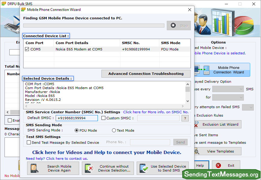
Task: Open the pause every SMS count dropdown
Action: click(228, 89)
